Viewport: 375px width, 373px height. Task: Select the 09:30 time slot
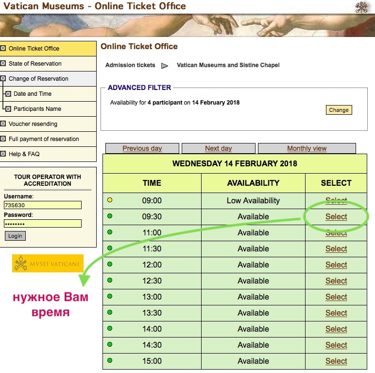336,217
